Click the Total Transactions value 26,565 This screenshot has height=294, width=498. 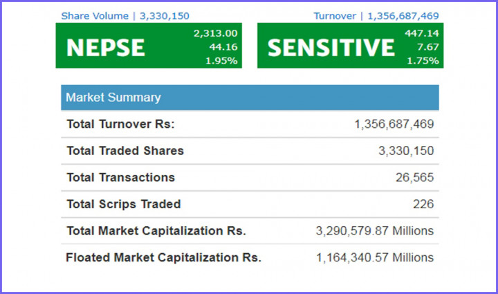tap(414, 178)
